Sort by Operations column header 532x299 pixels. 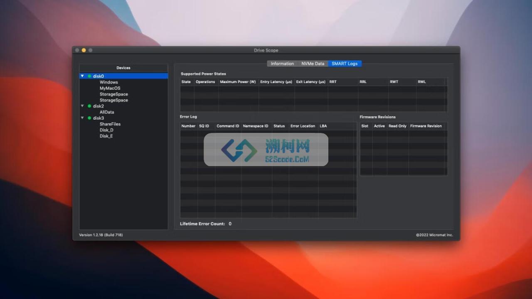205,82
